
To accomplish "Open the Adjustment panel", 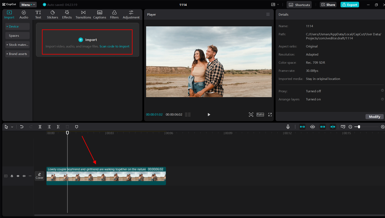I will point(131,14).
